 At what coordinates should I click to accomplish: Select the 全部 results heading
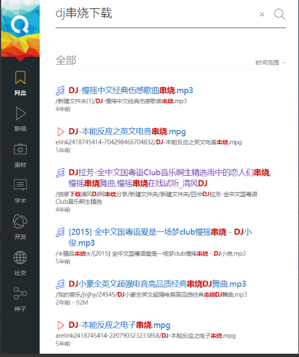(x=66, y=61)
